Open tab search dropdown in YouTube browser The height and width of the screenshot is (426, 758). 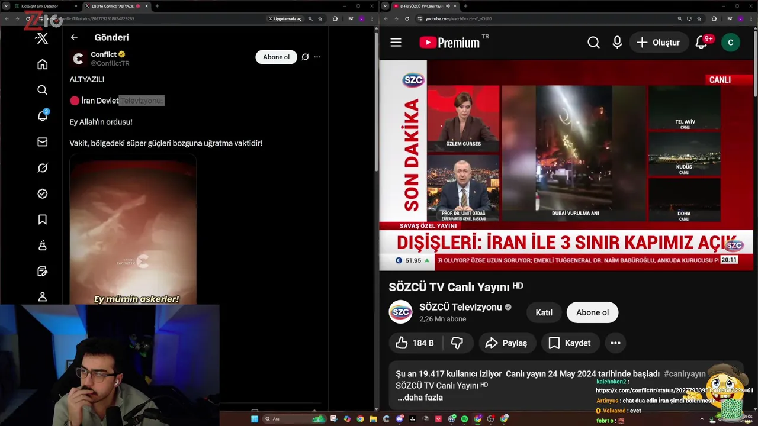[x=385, y=6]
